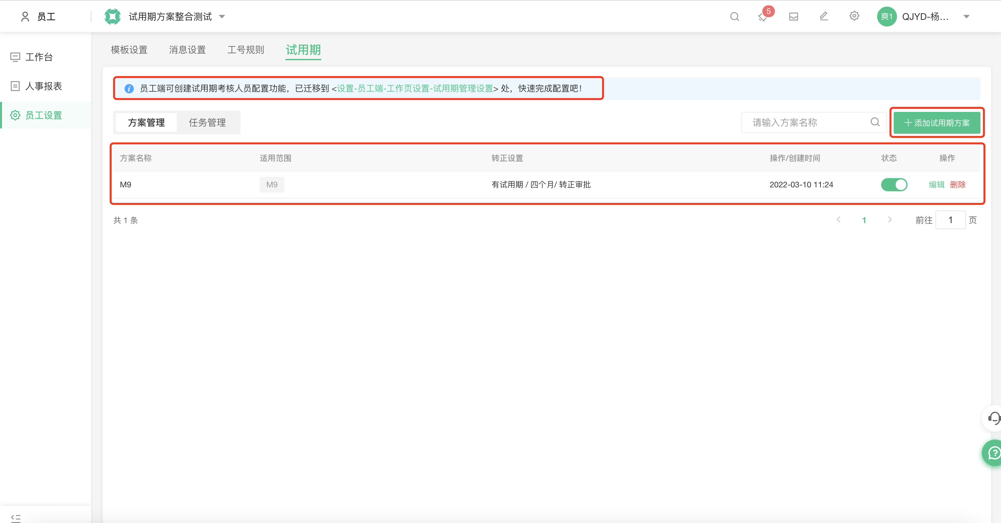
Task: Click 添加试用期方案 button
Action: [x=937, y=123]
